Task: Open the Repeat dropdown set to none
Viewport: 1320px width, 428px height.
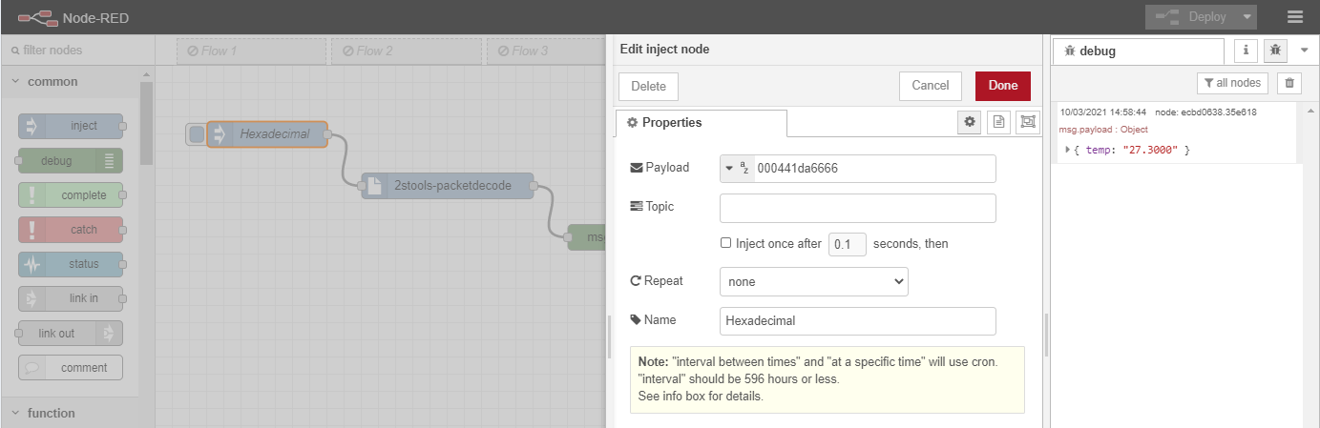Action: 814,282
